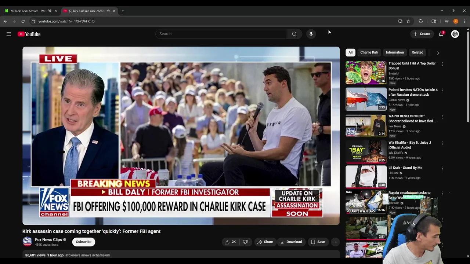Open Wiz Khalifa iSay thumbnail
470x264 pixels.
[x=366, y=152]
